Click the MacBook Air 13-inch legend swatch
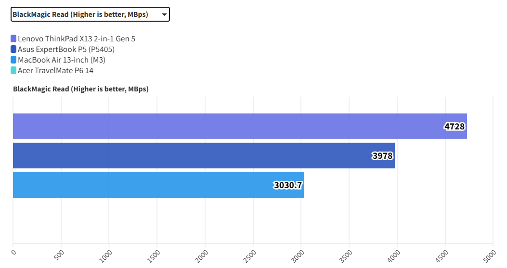This screenshot has height=268, width=507. (13, 60)
